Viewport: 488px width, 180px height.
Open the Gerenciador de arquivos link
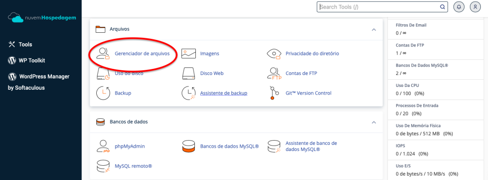(x=142, y=53)
